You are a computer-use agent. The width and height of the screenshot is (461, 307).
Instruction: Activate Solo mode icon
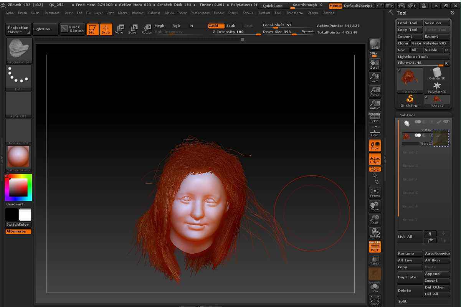(x=375, y=286)
